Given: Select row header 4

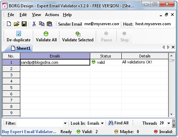Looking at the screenshot, I should click(x=11, y=81).
